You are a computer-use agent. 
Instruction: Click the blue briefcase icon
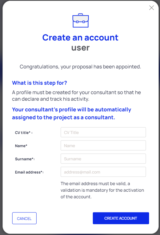81,20
